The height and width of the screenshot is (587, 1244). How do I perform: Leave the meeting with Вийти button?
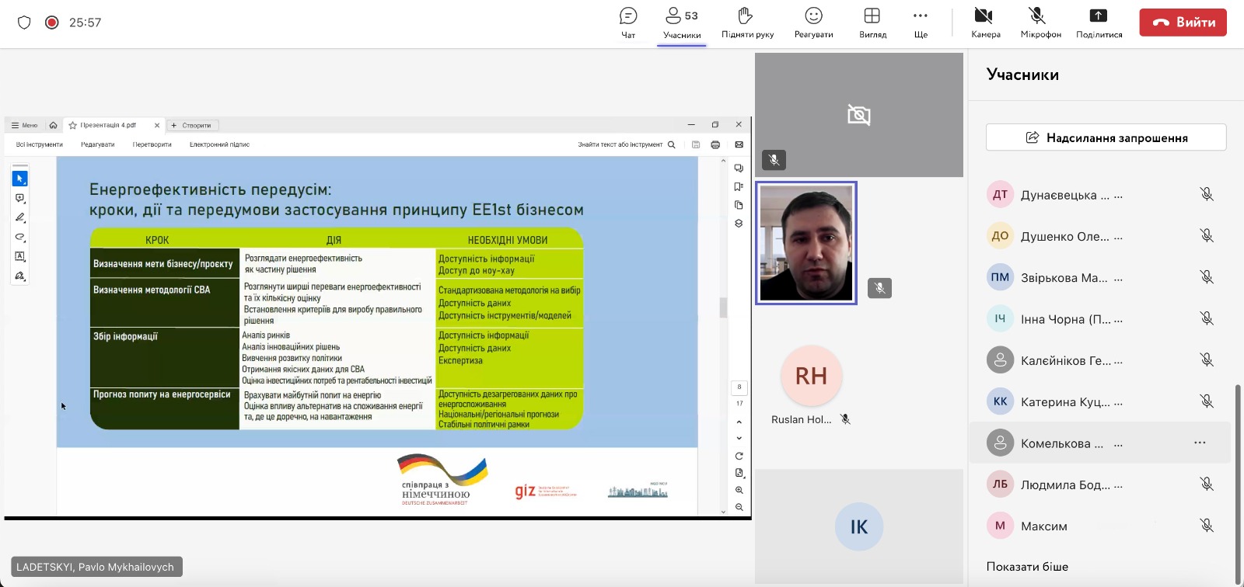[1183, 23]
